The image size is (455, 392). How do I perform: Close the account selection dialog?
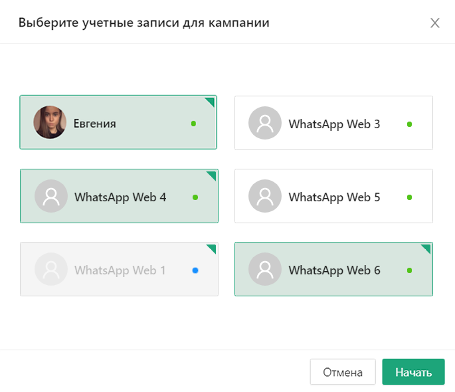pos(435,23)
